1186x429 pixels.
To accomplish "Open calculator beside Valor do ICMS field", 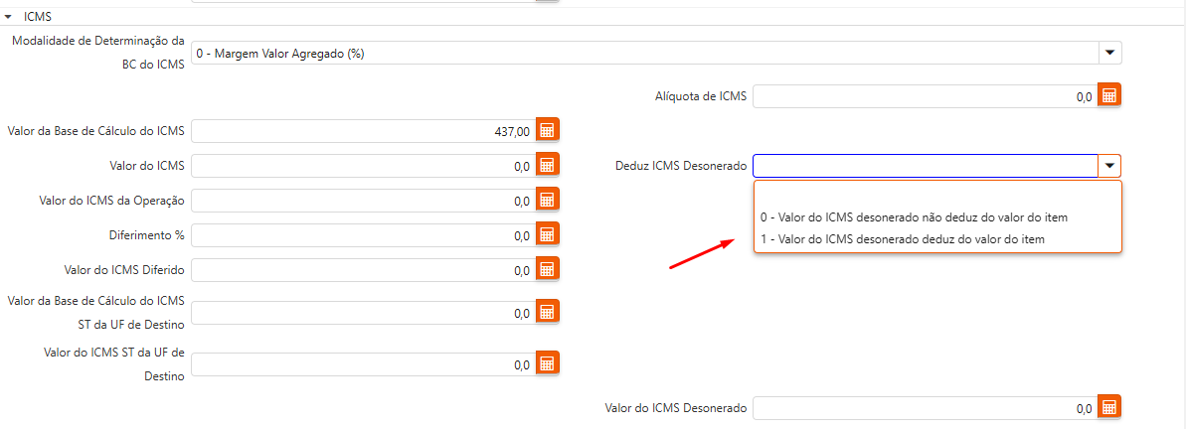I will [x=546, y=166].
